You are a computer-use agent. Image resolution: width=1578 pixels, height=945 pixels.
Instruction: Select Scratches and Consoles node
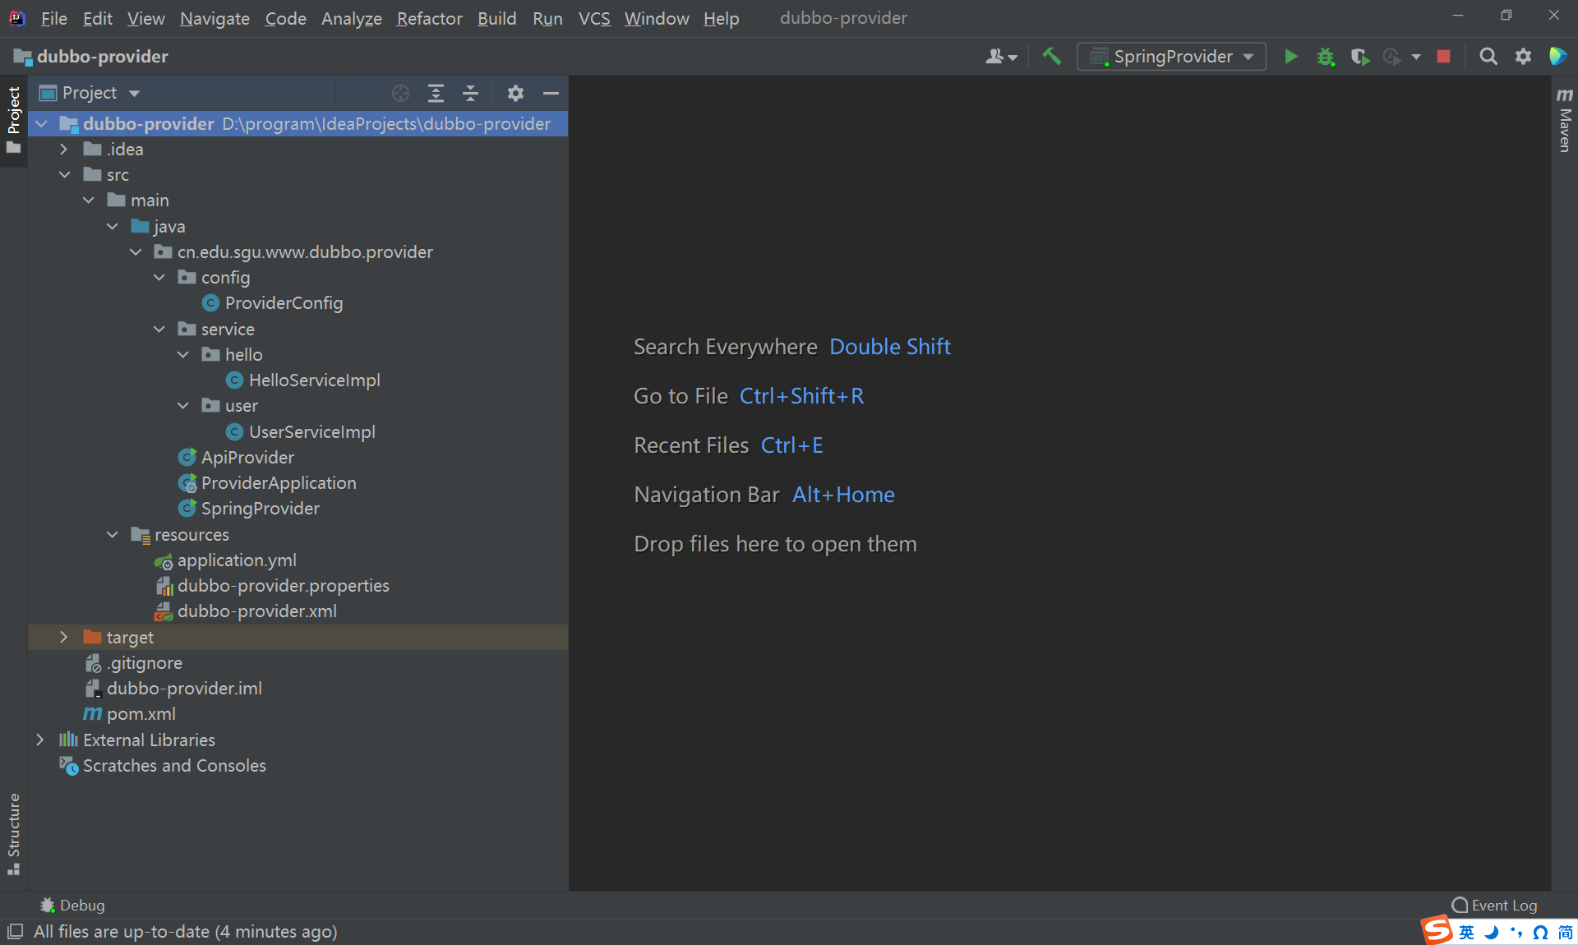coord(174,766)
